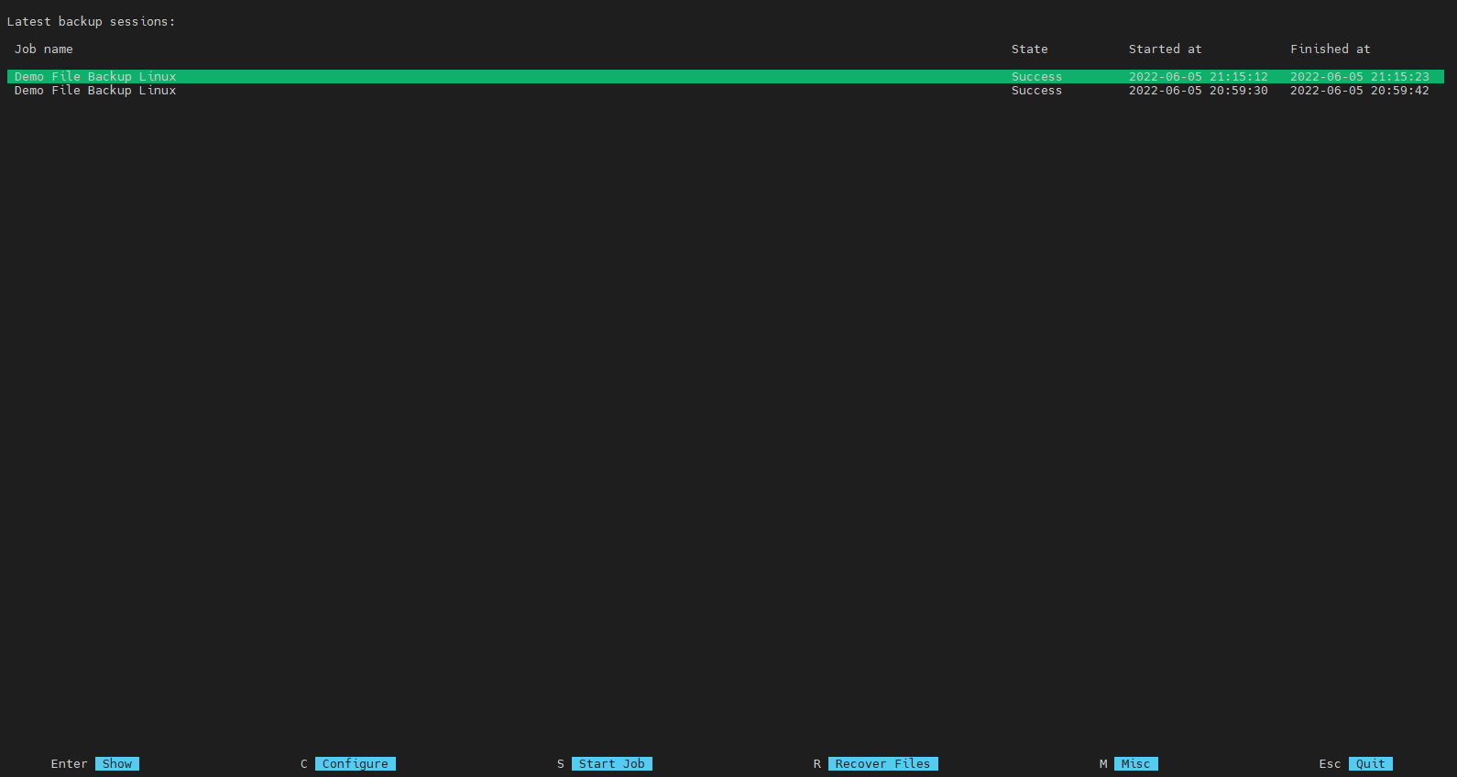Click the Enter key hint label
This screenshot has height=777, width=1457.
tap(70, 764)
